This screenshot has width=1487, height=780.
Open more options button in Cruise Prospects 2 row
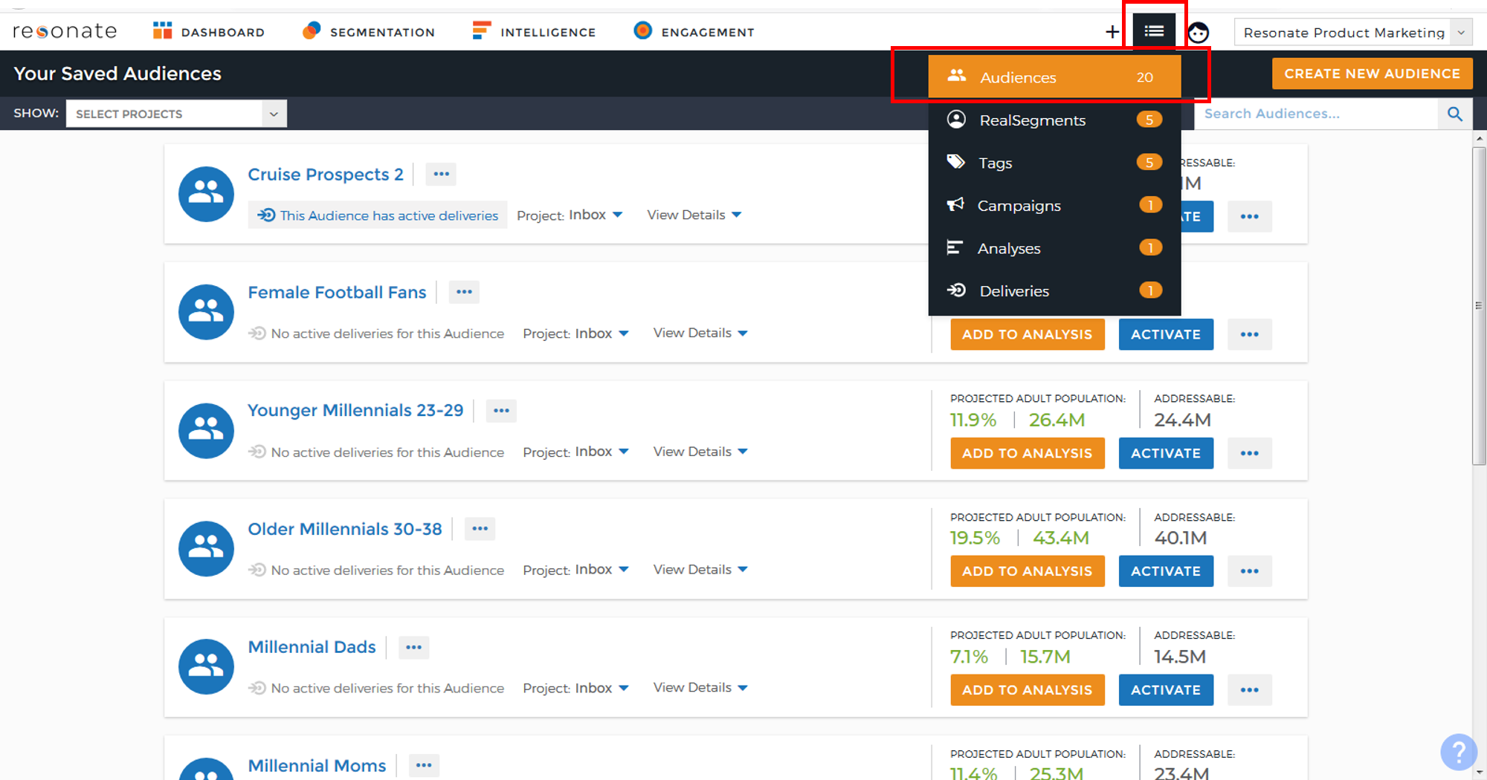click(1249, 216)
